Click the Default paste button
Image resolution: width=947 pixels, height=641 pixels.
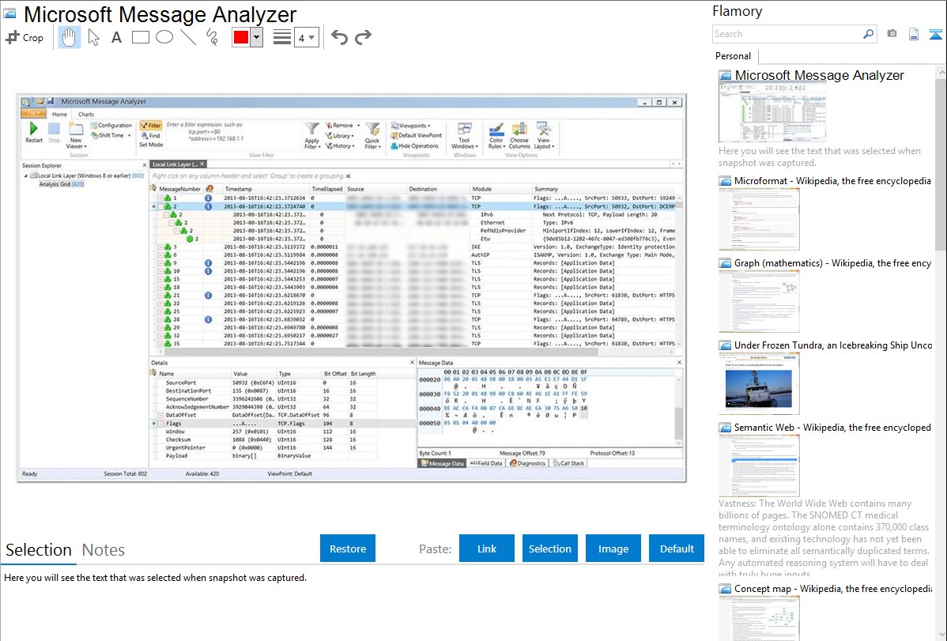[x=677, y=549]
